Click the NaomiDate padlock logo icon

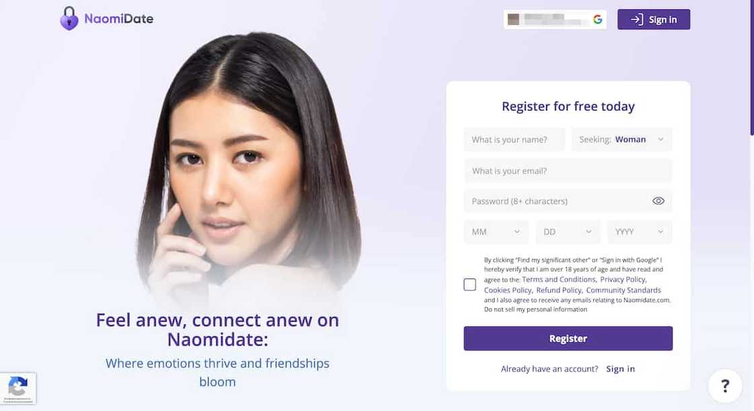coord(69,18)
